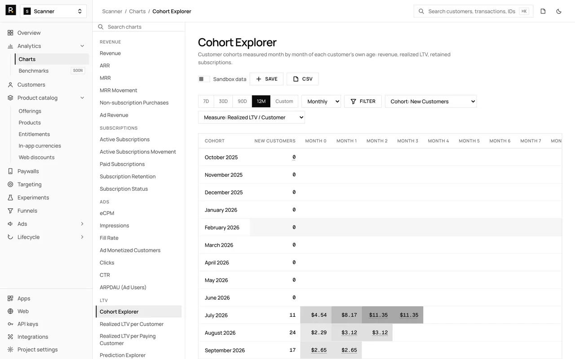
Task: Open the MRR Movement chart
Action: [119, 90]
